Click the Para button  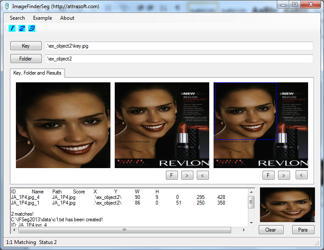point(303,230)
